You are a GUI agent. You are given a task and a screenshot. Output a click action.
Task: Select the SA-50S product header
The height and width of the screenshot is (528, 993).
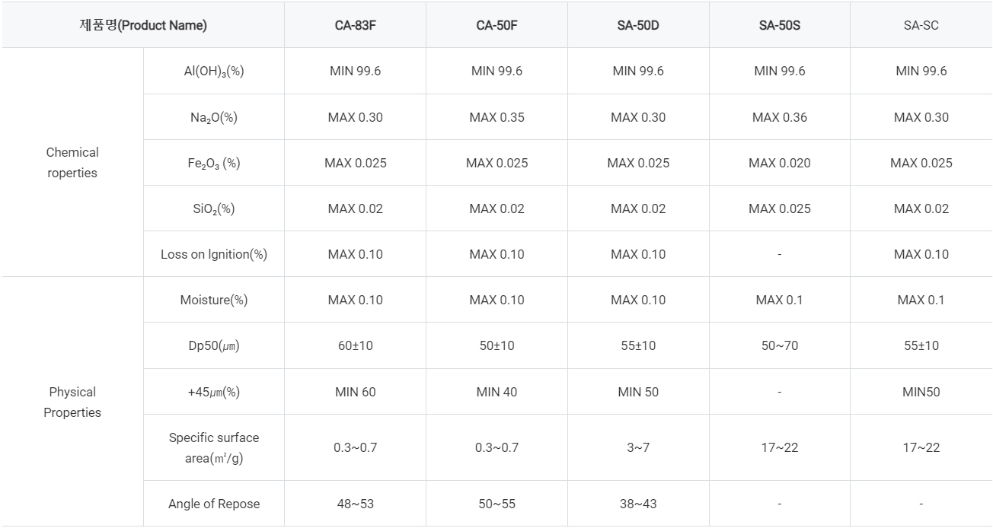(780, 25)
